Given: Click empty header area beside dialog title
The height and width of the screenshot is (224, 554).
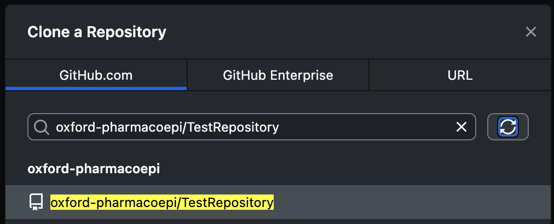Looking at the screenshot, I should tap(339, 32).
